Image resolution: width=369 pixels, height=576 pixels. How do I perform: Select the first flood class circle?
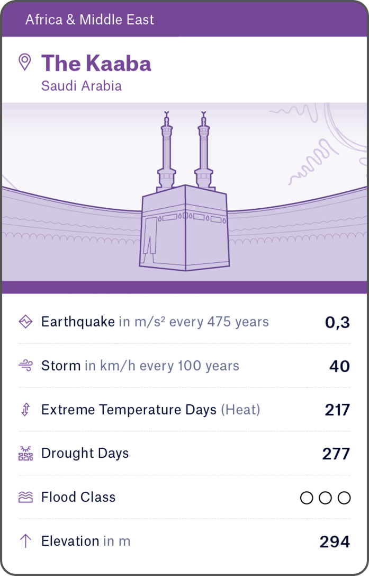[x=307, y=498]
